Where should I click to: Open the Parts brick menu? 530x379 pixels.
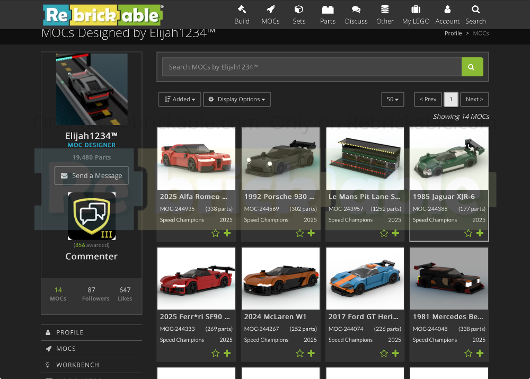coord(328,15)
